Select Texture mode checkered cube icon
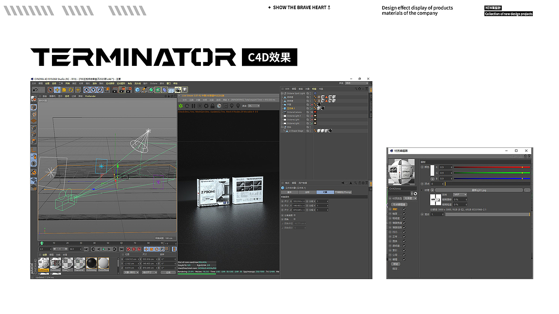This screenshot has width=559, height=314. pos(33,114)
